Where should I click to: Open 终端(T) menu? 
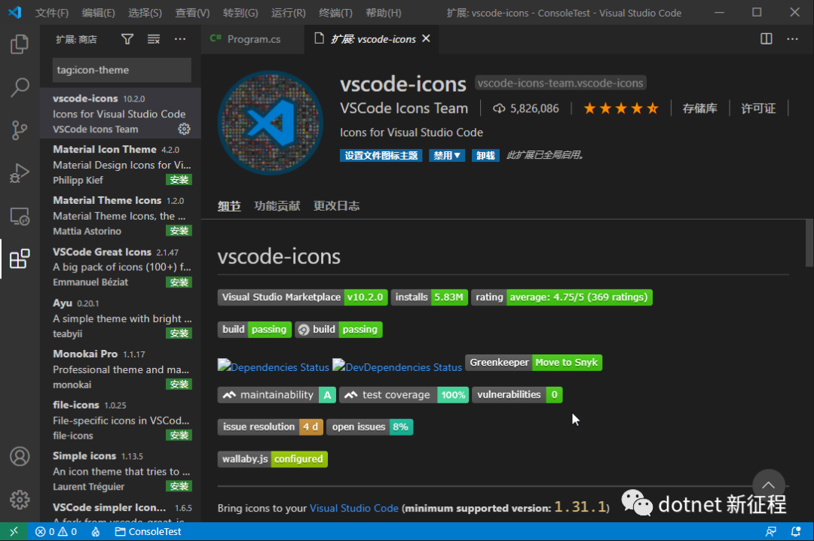click(335, 13)
